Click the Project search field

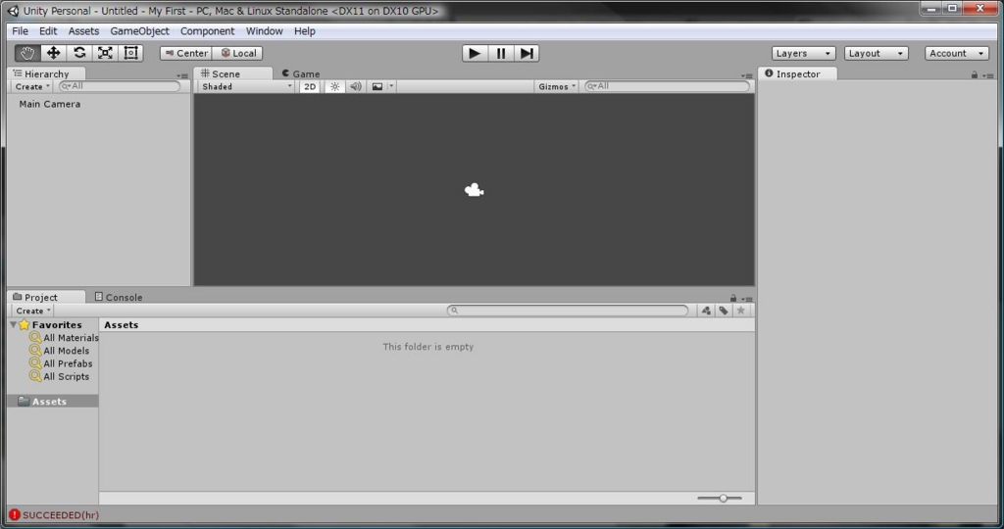[x=568, y=311]
